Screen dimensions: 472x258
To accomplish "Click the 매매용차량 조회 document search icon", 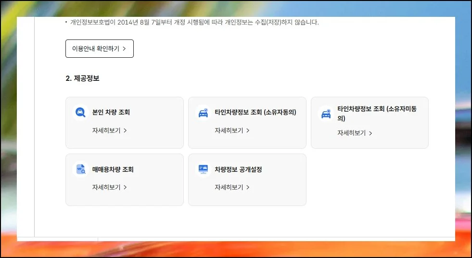I will click(x=80, y=169).
